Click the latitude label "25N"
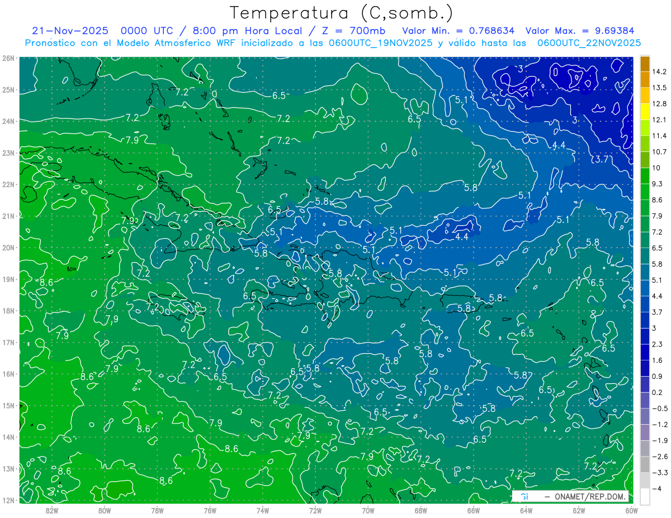Screen dimensions: 671x518 point(8,89)
